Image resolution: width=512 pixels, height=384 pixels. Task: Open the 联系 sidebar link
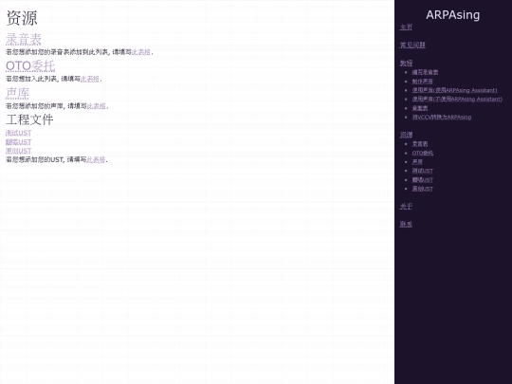406,225
